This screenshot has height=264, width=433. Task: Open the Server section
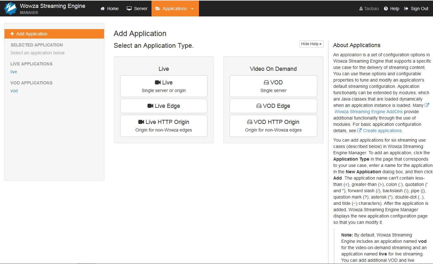[137, 9]
